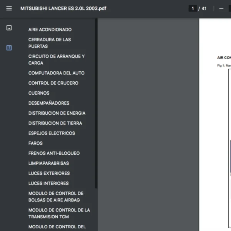Navigate to DESEMPAÑADORES section
Image resolution: width=231 pixels, height=231 pixels.
click(x=49, y=103)
